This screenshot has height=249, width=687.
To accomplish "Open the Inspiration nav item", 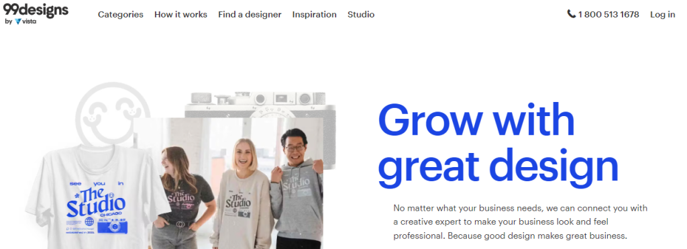I will tap(314, 15).
